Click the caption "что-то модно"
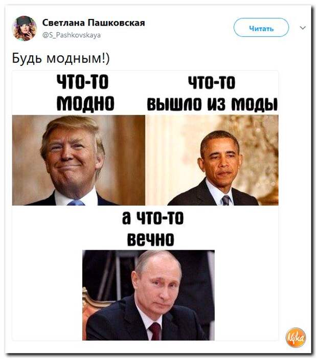Screen dimensions: 317x359 (85, 93)
